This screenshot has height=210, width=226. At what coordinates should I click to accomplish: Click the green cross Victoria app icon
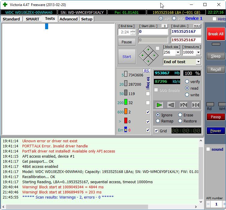tap(5, 5)
